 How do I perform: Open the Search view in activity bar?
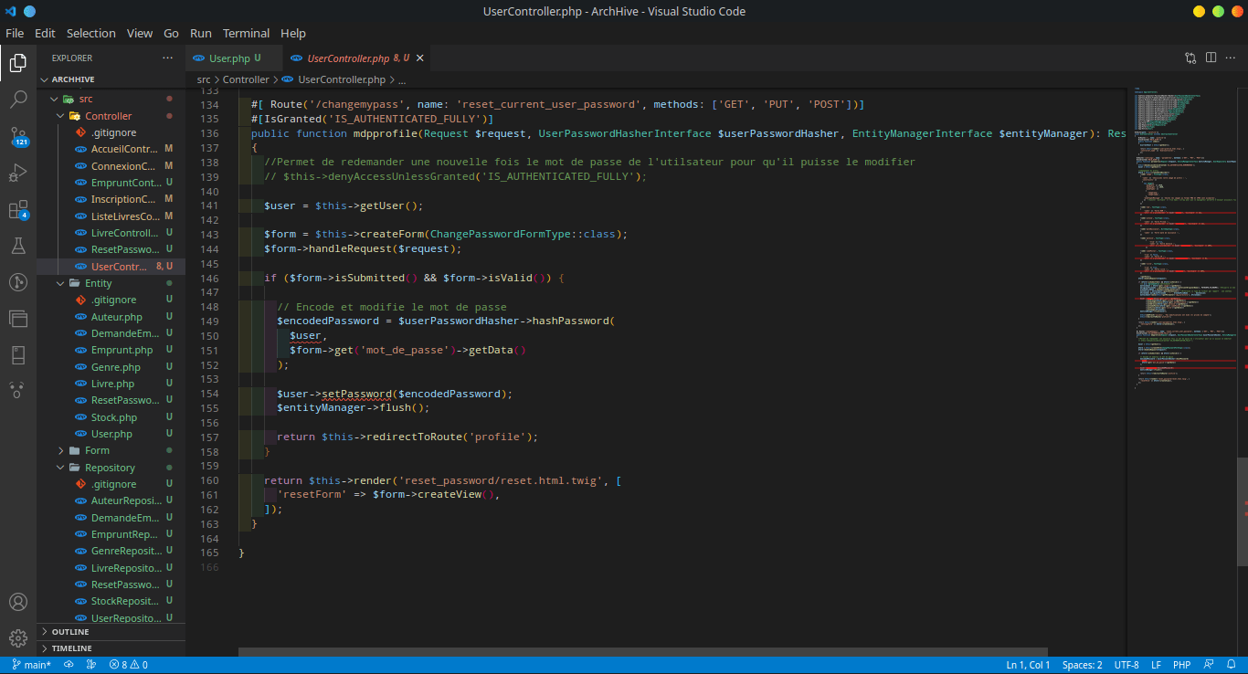18,100
